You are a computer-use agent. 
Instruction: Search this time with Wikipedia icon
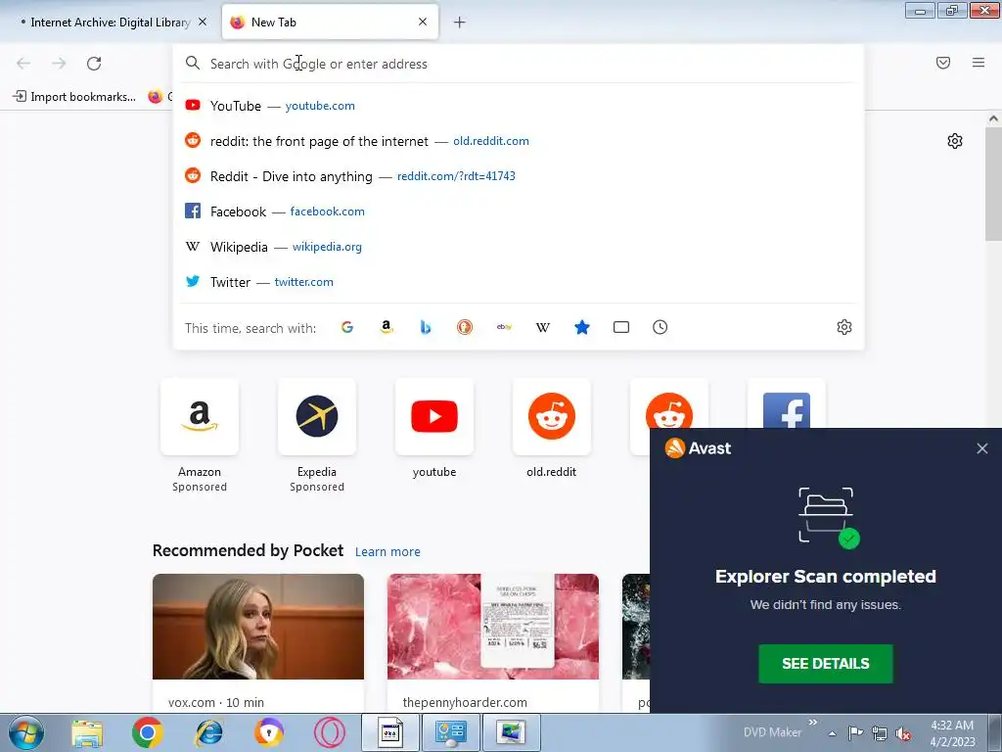[x=542, y=327]
